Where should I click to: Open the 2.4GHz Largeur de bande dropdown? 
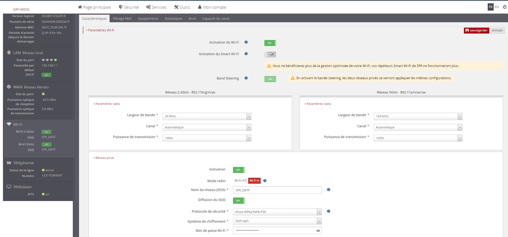[x=206, y=116]
